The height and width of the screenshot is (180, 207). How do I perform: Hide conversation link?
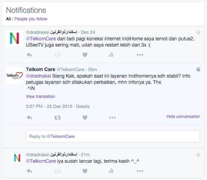183,117
